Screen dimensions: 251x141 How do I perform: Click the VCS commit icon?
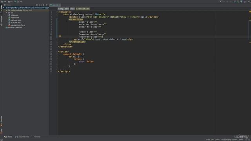(238, 2)
